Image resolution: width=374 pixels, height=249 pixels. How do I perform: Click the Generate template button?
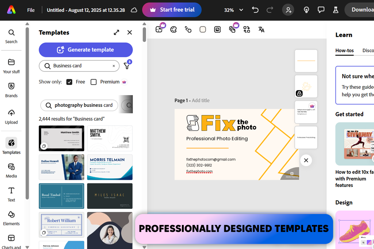click(x=85, y=50)
